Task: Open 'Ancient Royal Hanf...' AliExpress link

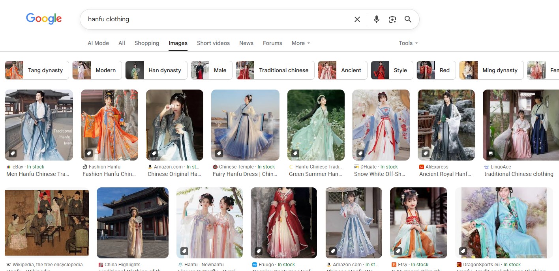Action: tap(445, 174)
